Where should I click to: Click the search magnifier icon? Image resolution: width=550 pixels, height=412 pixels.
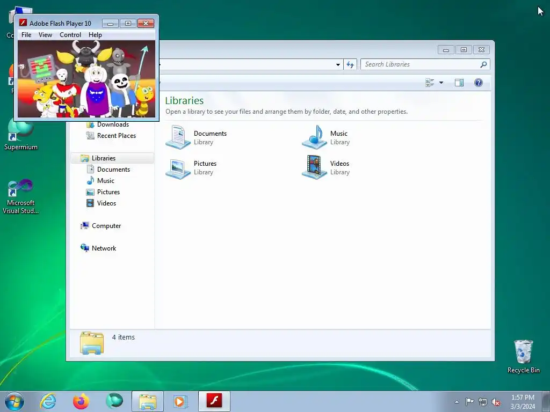pos(484,64)
